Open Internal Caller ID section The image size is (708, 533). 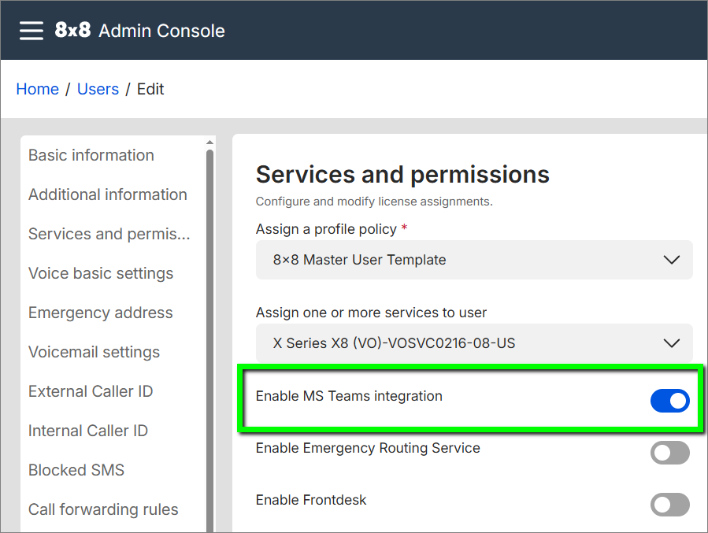point(88,431)
